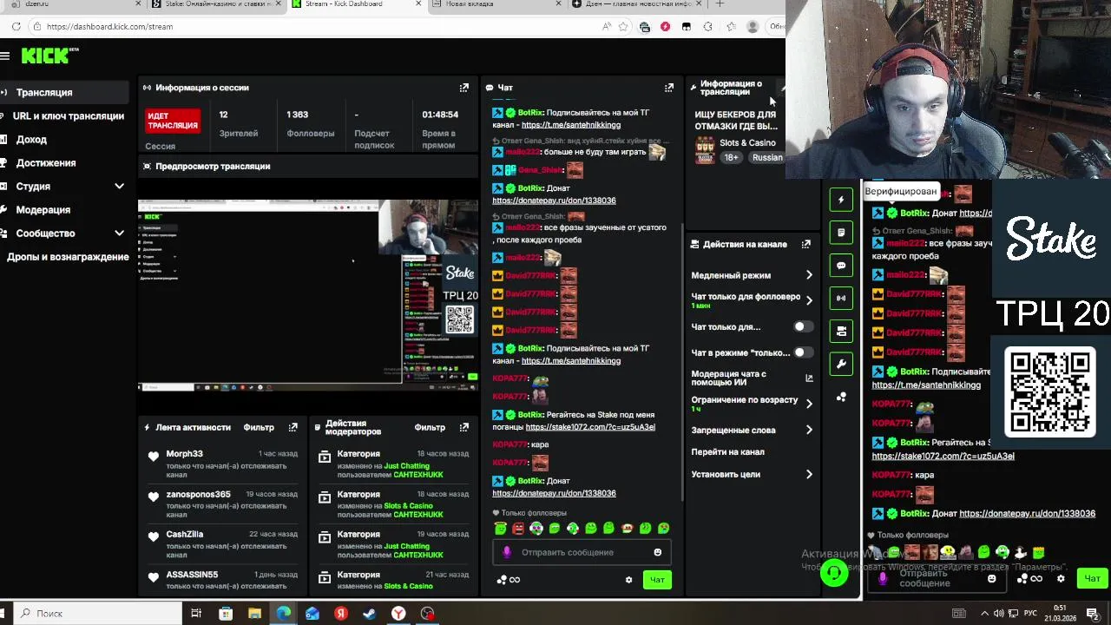Open the notification center in system tray

coord(1093,613)
